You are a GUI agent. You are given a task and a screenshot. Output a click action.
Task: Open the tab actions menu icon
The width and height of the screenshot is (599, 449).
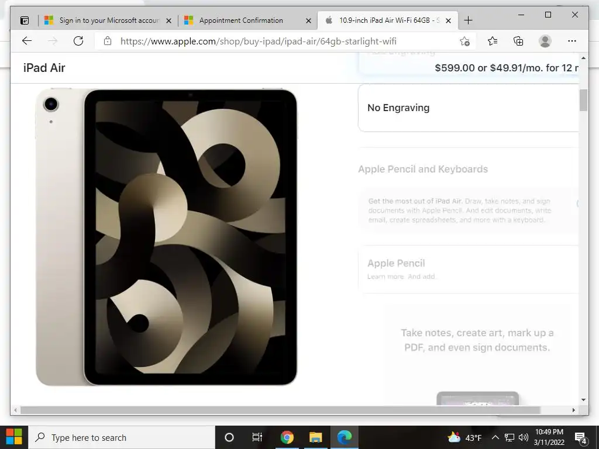(25, 20)
